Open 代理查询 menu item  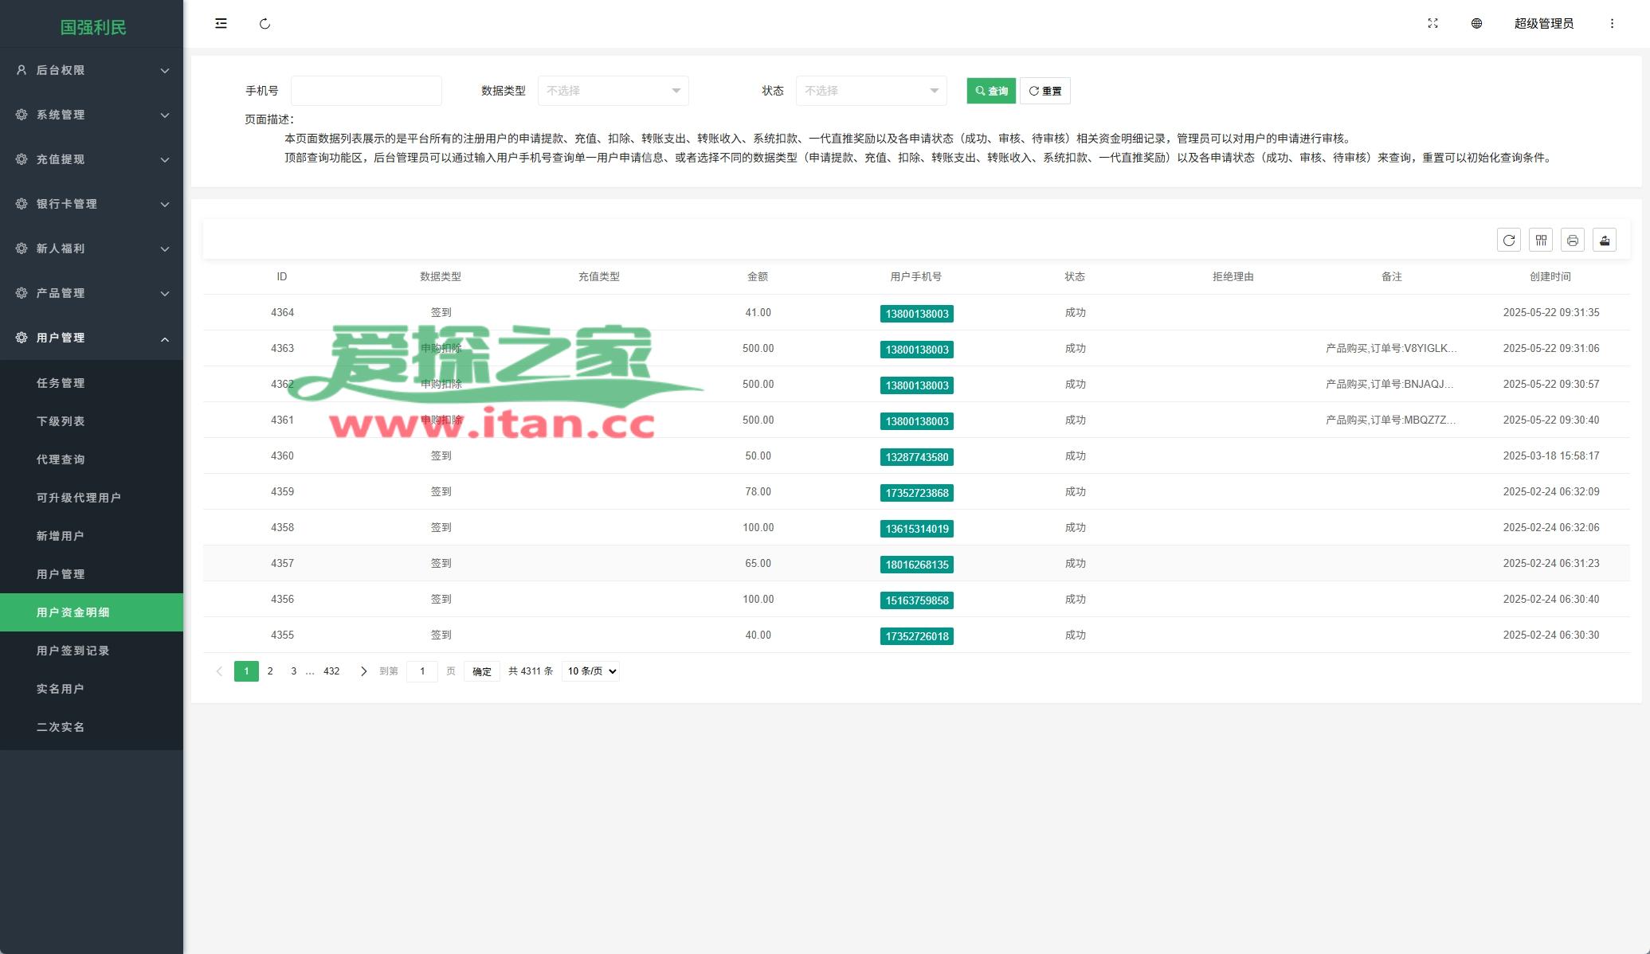tap(61, 459)
